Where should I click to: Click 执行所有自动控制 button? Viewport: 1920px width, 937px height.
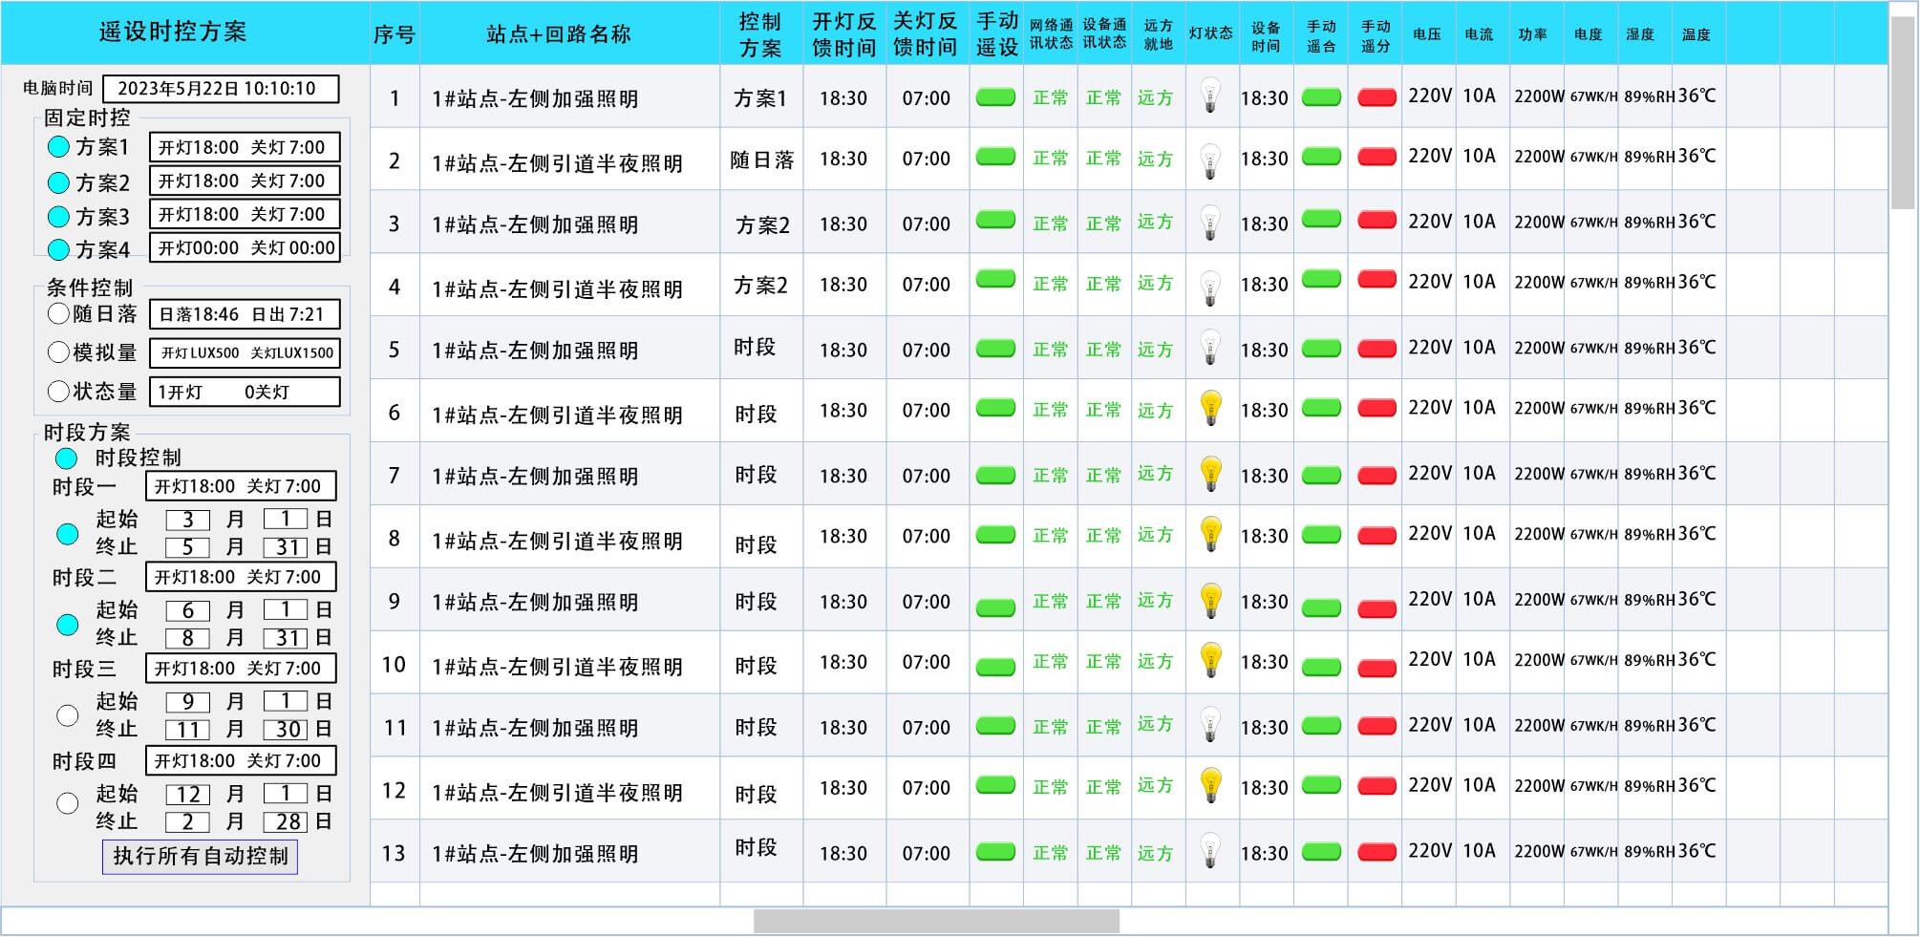(x=200, y=856)
